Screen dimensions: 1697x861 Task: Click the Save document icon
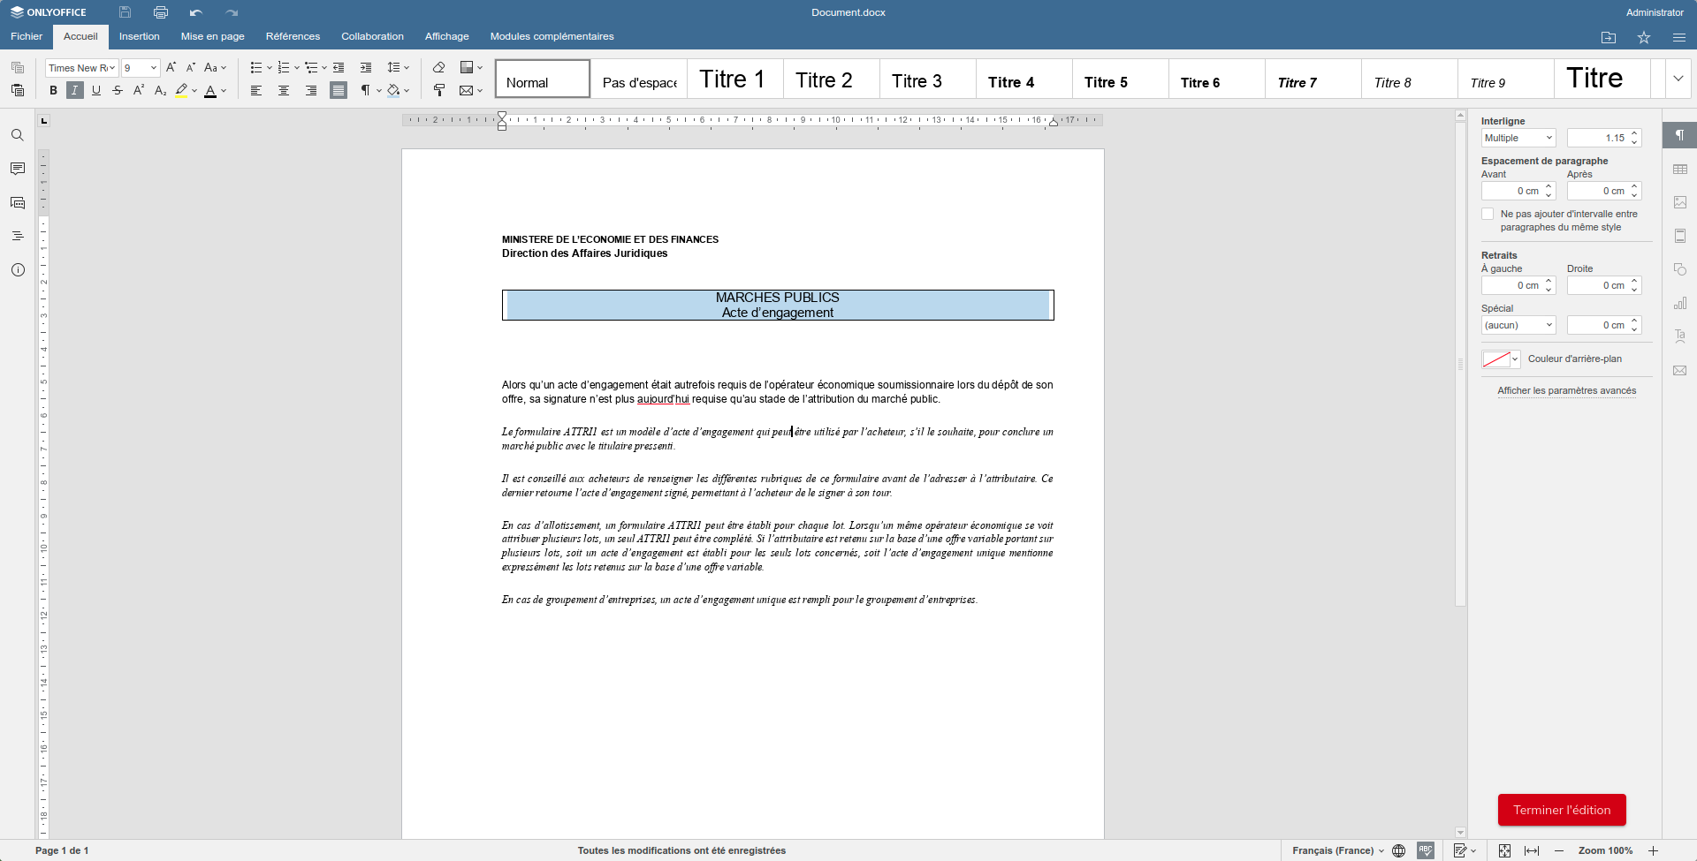tap(125, 12)
